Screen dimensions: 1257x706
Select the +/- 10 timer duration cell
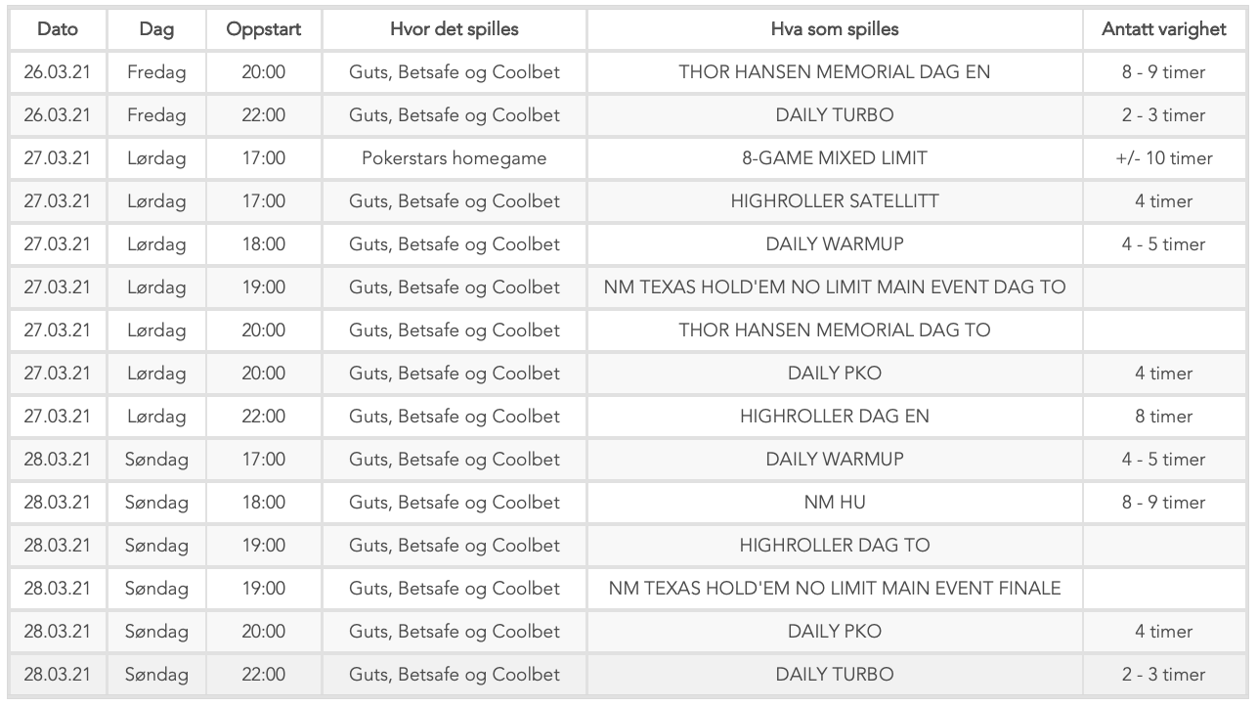coord(1163,158)
